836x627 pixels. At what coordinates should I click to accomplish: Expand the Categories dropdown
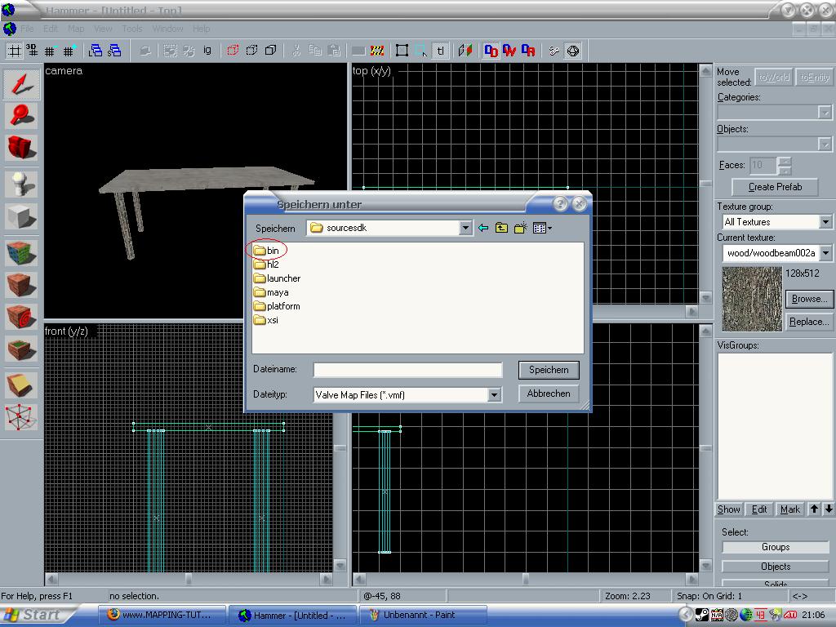point(825,112)
